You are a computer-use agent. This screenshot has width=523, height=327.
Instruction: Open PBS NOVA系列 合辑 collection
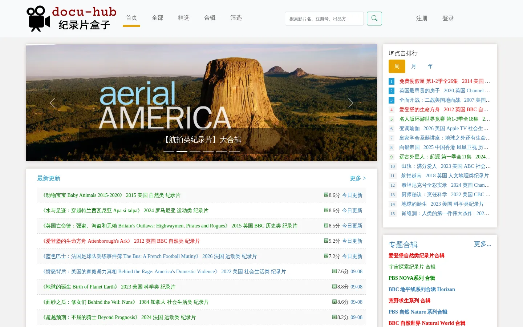(412, 278)
